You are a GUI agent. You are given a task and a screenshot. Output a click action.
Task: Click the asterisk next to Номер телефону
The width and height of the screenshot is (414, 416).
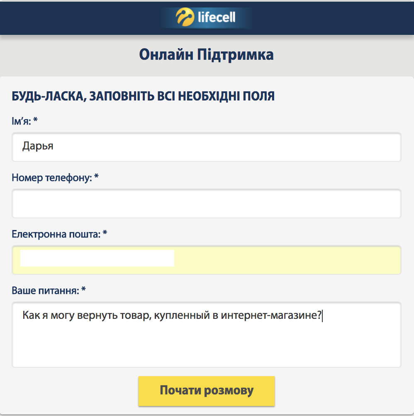pos(96,177)
